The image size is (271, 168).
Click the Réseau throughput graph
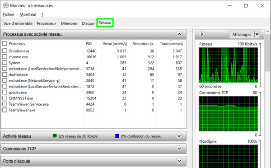(x=228, y=65)
